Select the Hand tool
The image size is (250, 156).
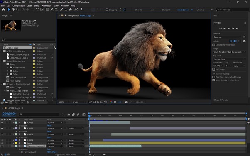[x=13, y=10]
